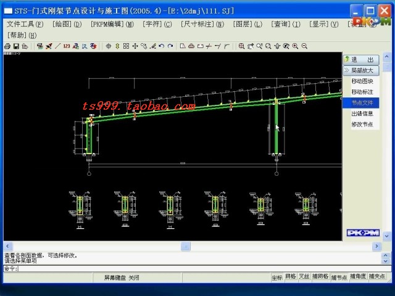Click the green middle column in drawing
The image size is (395, 296).
tap(276, 127)
